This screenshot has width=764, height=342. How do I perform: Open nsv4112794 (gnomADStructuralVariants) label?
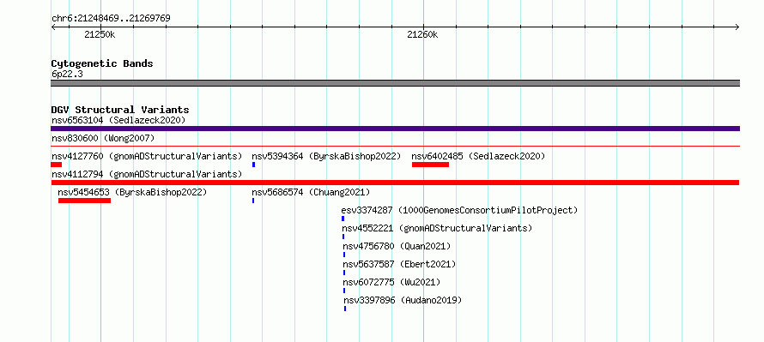147,174
